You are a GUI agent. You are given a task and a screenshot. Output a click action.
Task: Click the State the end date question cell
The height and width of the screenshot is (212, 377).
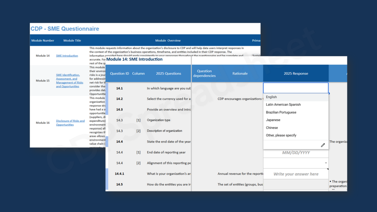(168, 141)
